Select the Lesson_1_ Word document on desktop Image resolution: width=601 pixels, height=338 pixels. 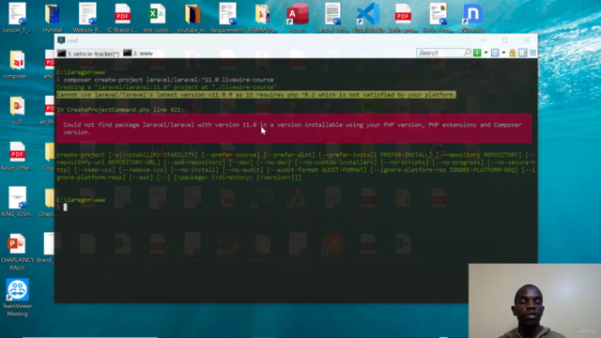coord(17,18)
